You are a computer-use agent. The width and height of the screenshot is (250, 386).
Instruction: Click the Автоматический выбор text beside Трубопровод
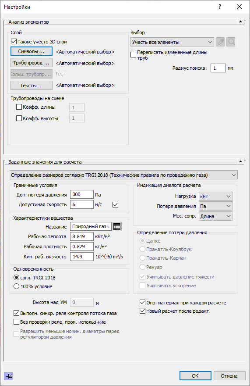click(85, 63)
